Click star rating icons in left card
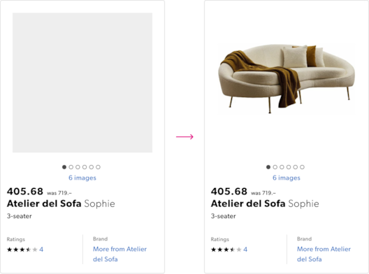Screen dimensions: 369x274 point(22,250)
